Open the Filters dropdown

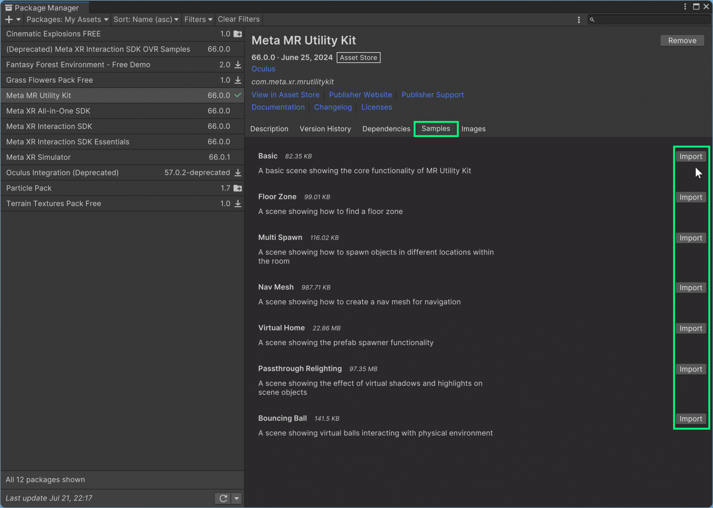[198, 19]
